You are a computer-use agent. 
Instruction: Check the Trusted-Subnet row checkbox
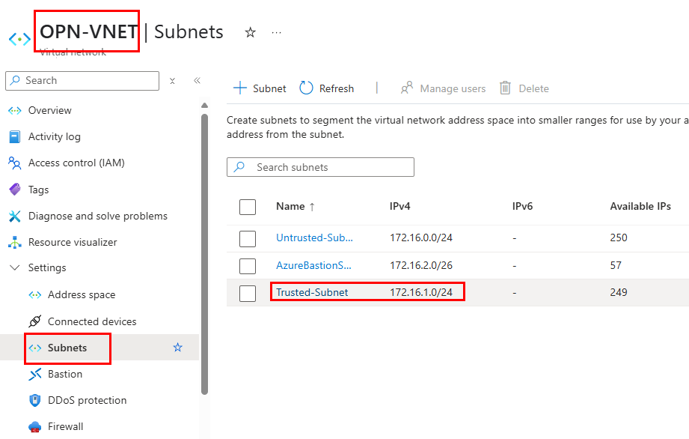coord(248,294)
